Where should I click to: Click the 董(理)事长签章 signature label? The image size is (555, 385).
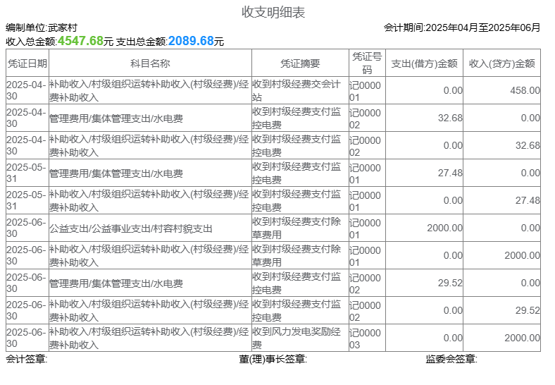point(273,359)
